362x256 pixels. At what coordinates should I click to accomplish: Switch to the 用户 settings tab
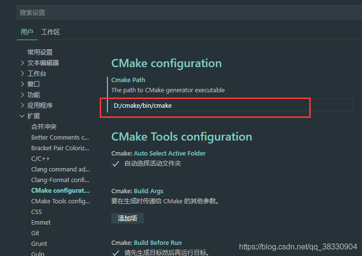pyautogui.click(x=27, y=32)
